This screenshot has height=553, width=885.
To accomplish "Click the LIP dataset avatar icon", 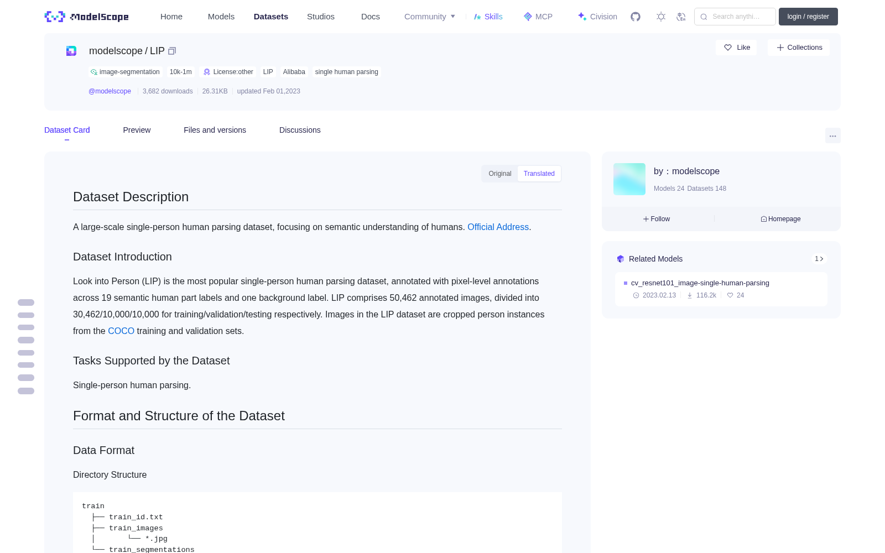I will (x=71, y=51).
